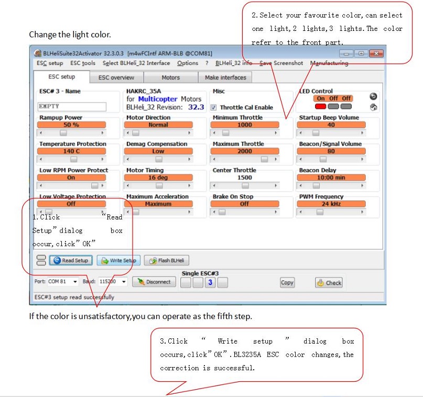This screenshot has height=397, width=423.
Task: Click Save Screenshot menu item
Action: tap(281, 63)
